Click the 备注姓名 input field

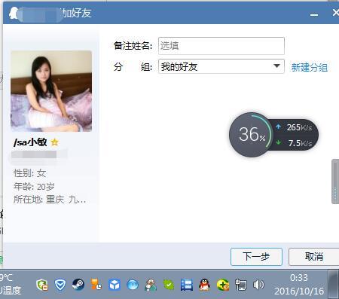[221, 46]
